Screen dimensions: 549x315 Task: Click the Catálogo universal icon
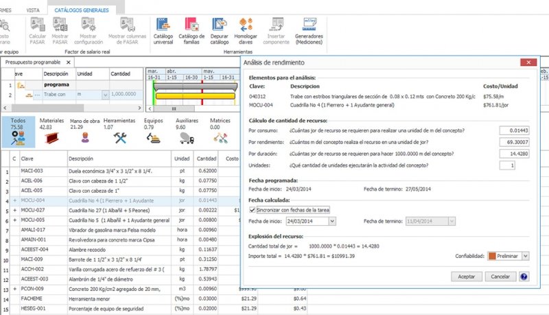click(163, 30)
